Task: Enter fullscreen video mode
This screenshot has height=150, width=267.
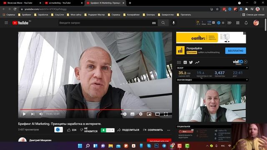Action: click(166, 114)
